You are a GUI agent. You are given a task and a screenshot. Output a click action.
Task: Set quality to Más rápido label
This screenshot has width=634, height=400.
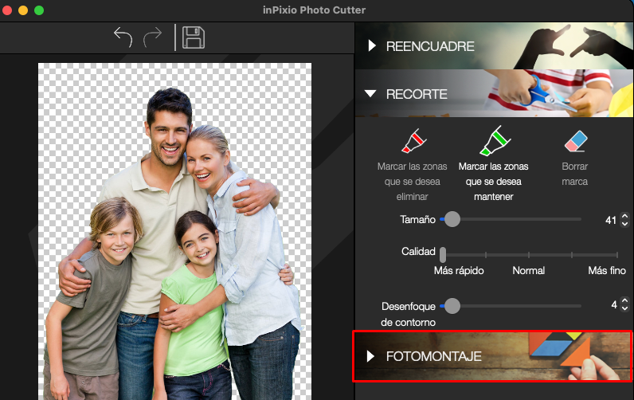click(459, 271)
